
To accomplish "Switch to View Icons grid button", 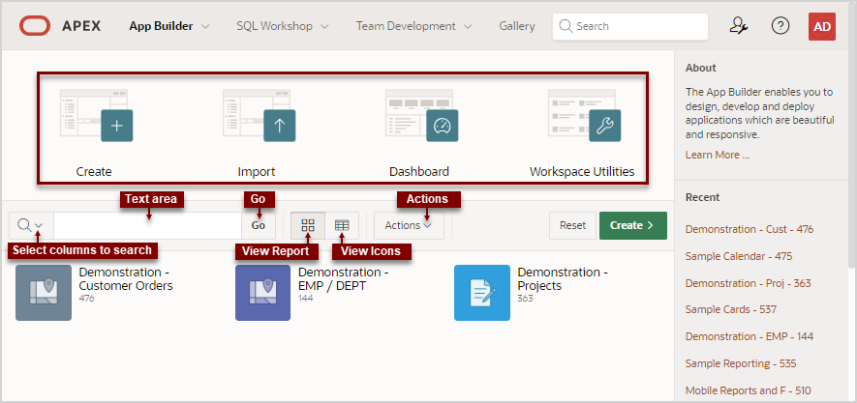I will (x=308, y=225).
